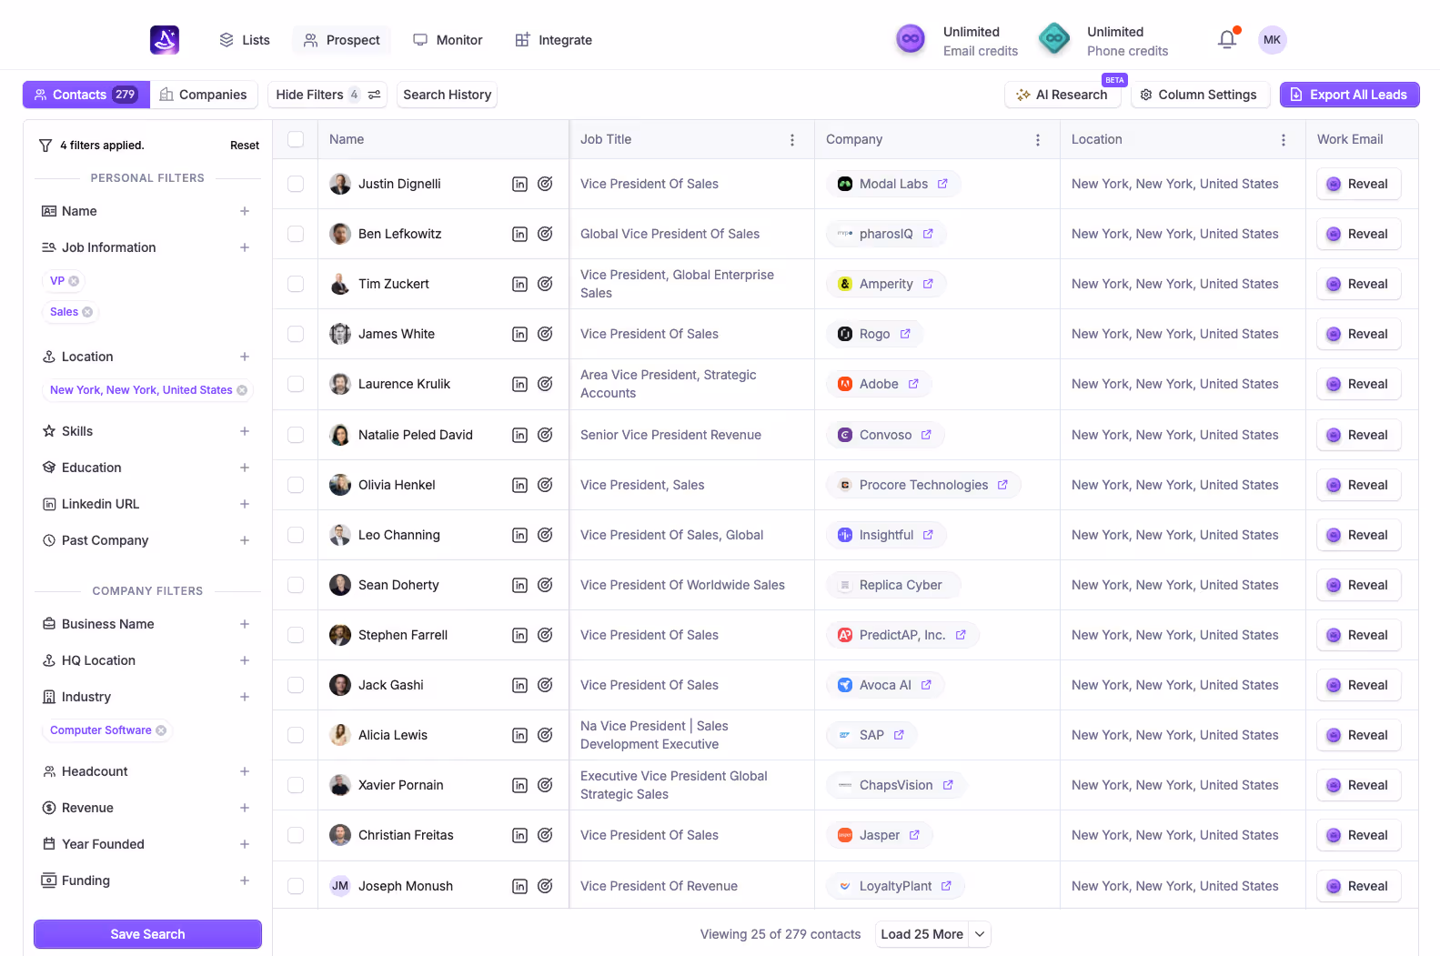This screenshot has width=1440, height=956.
Task: Select Stephen Farrell's row checkbox
Action: [x=296, y=635]
